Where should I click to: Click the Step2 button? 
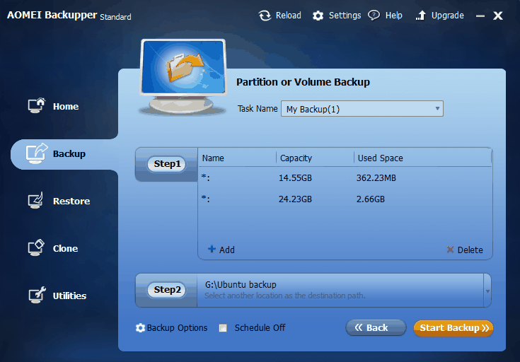click(167, 290)
